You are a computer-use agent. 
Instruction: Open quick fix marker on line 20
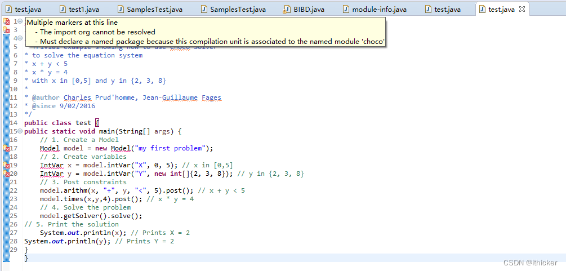click(6, 174)
